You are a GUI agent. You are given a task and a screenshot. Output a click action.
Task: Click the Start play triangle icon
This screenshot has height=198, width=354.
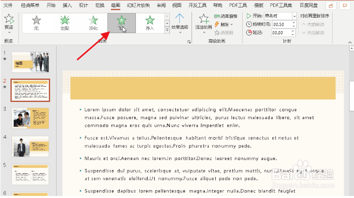coord(249,16)
